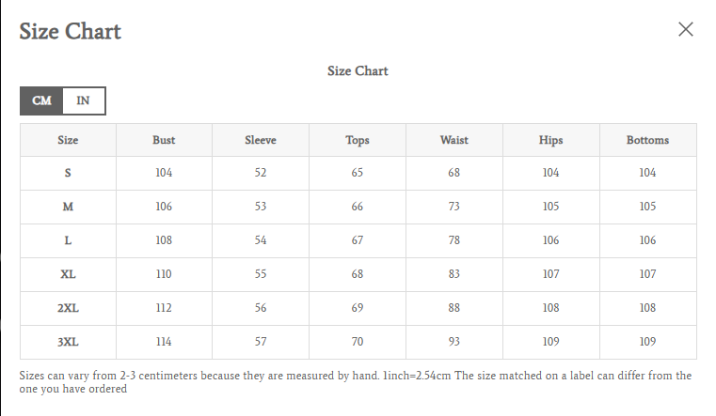Close the Size Chart dialog
This screenshot has height=416, width=716.
pyautogui.click(x=685, y=29)
